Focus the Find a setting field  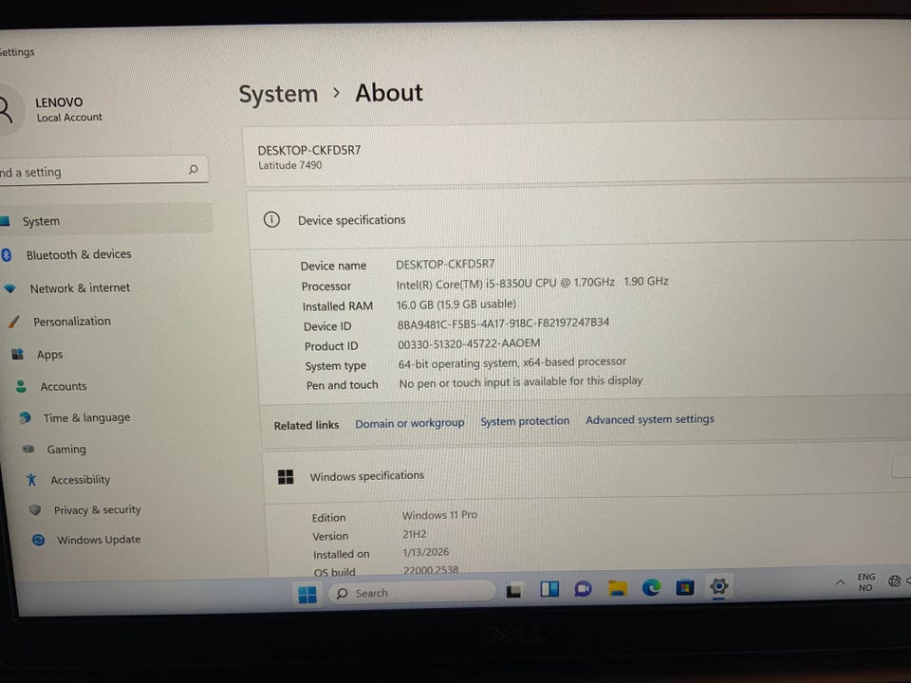pos(103,171)
